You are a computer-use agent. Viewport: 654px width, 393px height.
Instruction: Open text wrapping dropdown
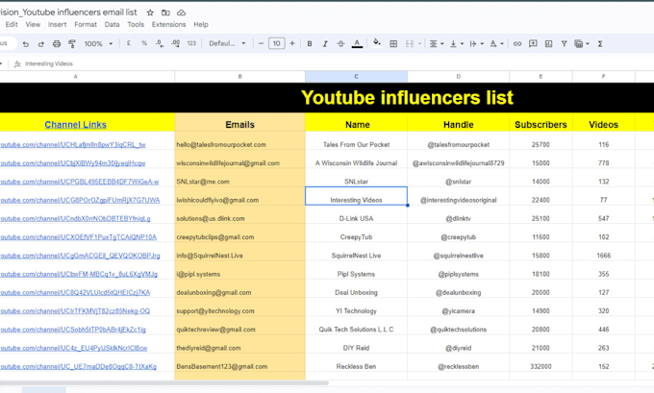tap(476, 44)
